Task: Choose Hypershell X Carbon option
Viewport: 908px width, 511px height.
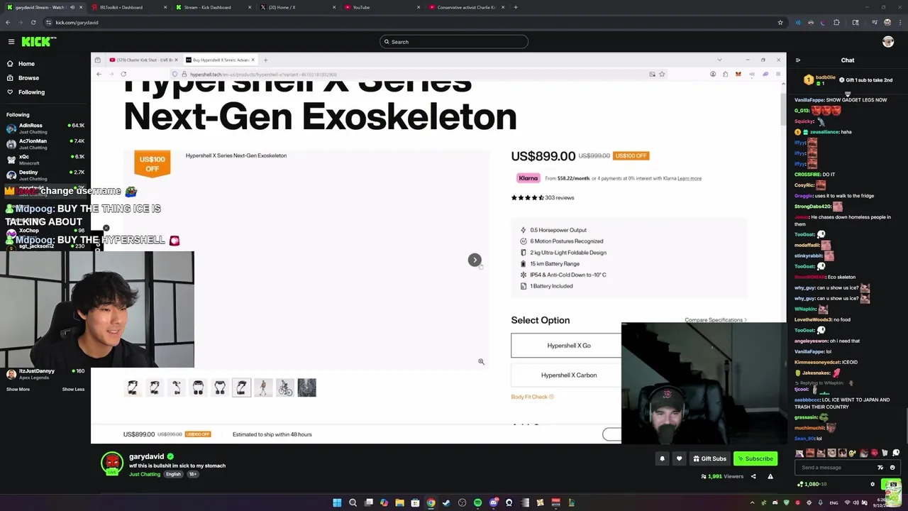Action: pos(568,375)
